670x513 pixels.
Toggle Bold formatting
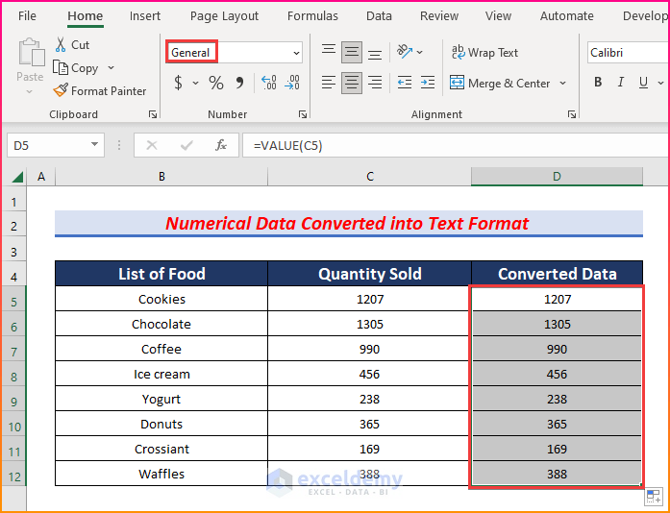(x=598, y=82)
